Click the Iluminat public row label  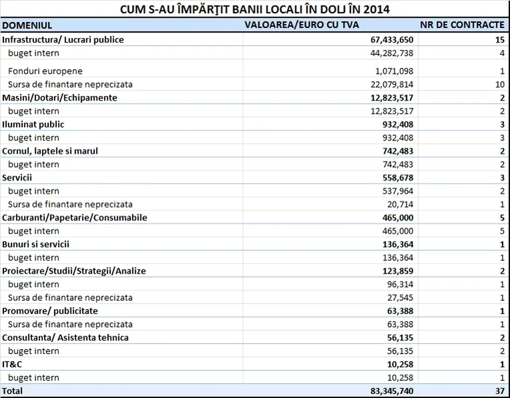click(x=33, y=125)
